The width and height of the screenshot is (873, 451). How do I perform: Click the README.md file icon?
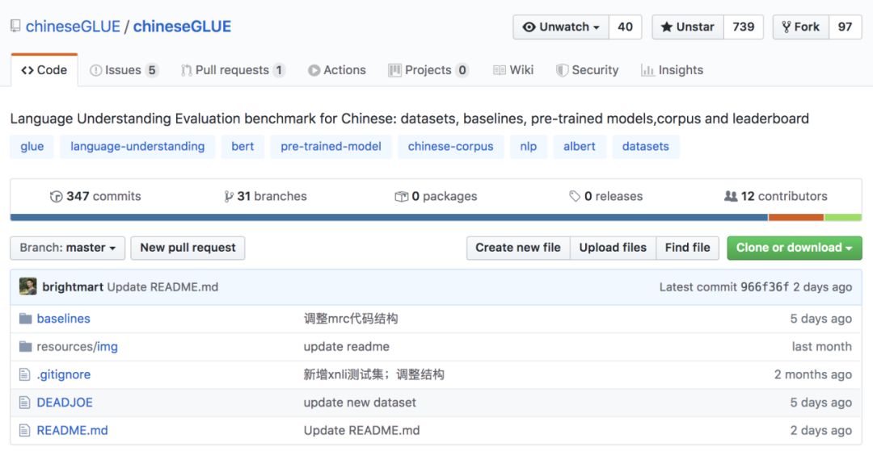tap(24, 430)
